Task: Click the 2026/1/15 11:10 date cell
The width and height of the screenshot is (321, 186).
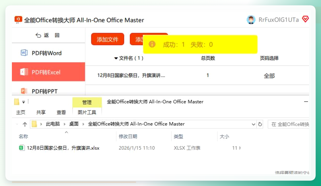Action: point(137,148)
